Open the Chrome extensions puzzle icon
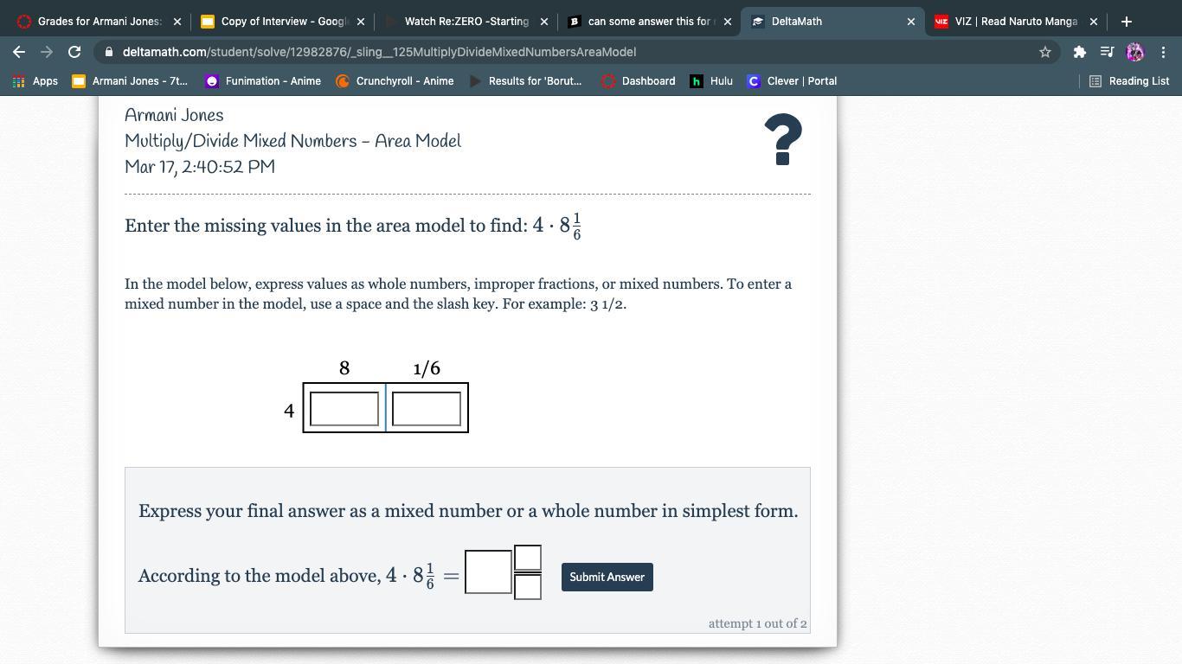This screenshot has height=664, width=1182. click(x=1079, y=52)
